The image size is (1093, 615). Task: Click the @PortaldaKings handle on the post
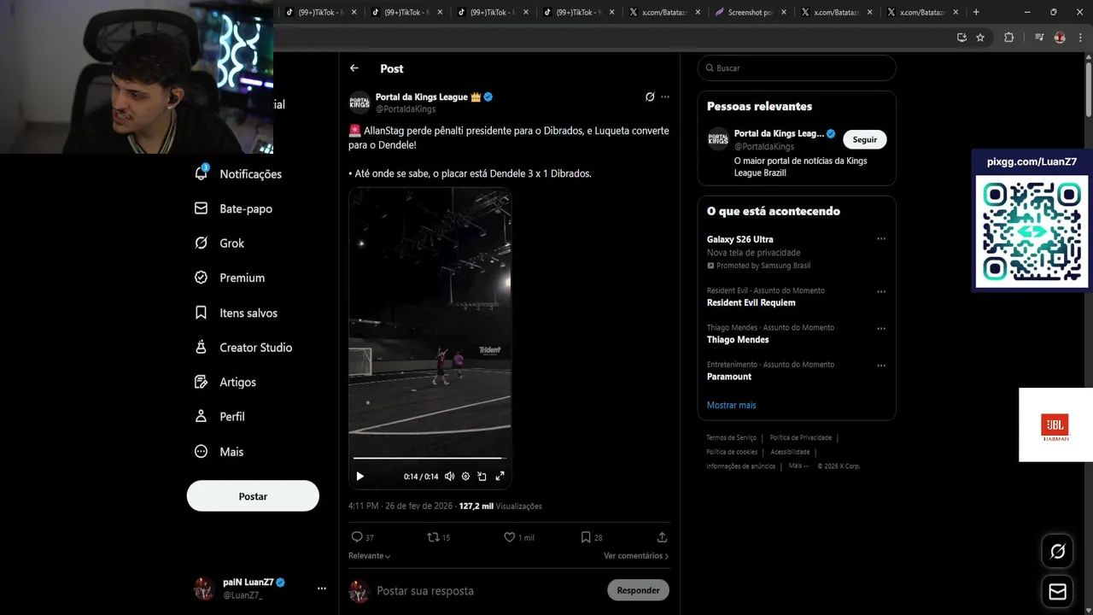click(406, 109)
